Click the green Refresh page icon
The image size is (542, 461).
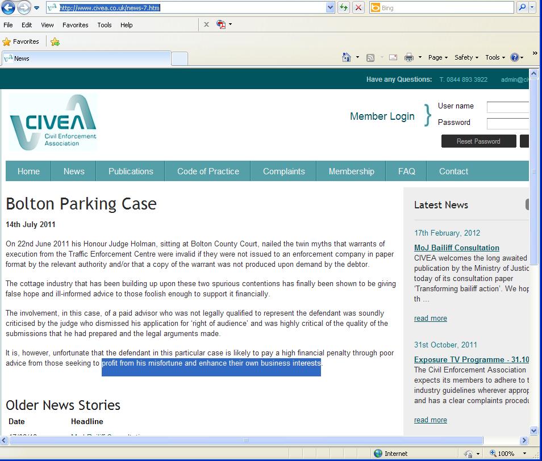pos(344,7)
